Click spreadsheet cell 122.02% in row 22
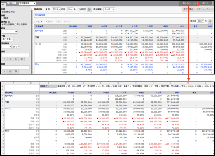Screen dimensions: 215x156 (122, 154)
